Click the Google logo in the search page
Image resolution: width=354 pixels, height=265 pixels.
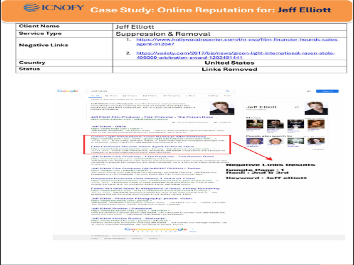pyautogui.click(x=68, y=91)
